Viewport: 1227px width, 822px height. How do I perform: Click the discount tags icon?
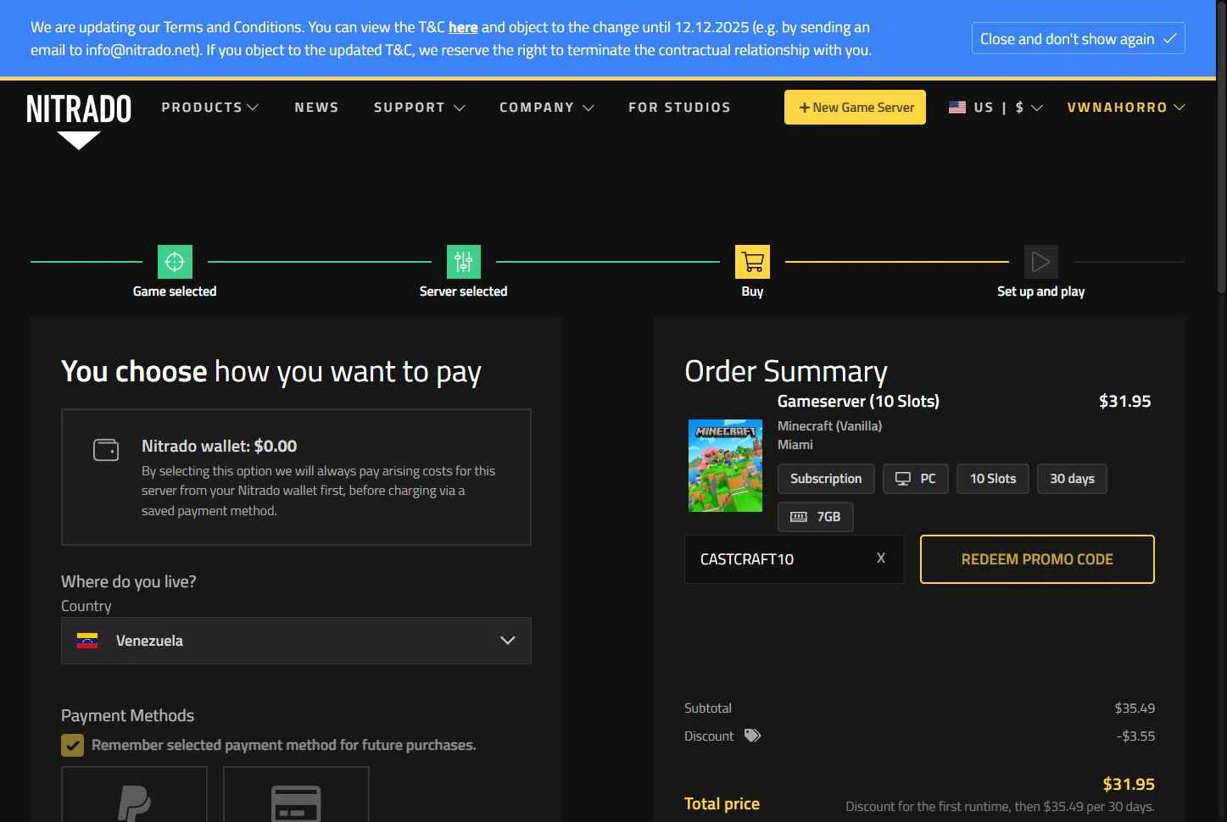click(x=752, y=736)
